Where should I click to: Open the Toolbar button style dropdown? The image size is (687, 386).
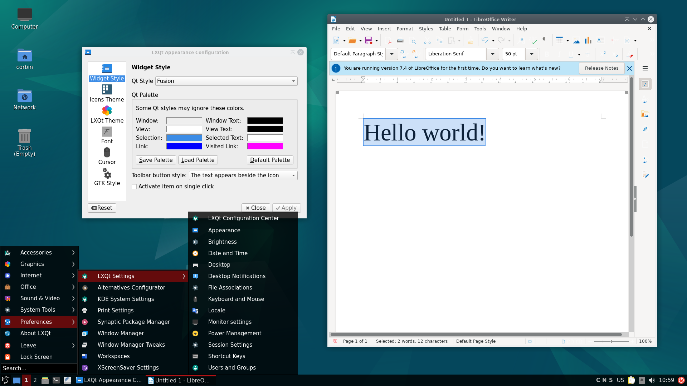(243, 175)
